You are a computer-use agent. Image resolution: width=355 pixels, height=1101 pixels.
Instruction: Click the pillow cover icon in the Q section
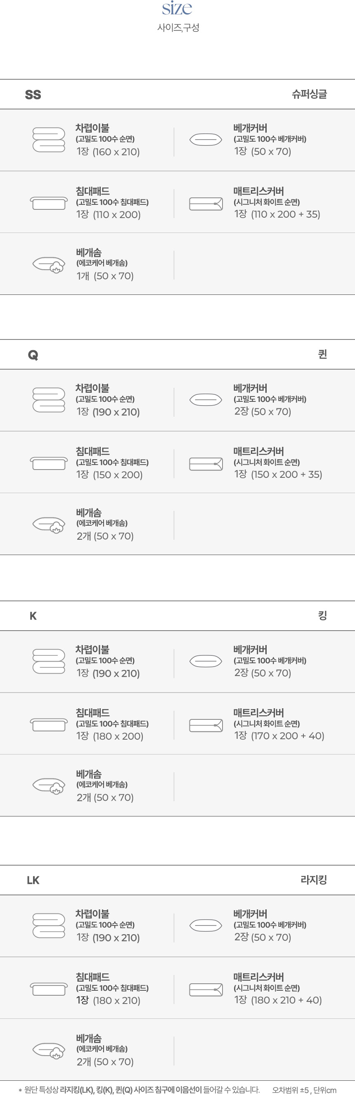tap(206, 400)
